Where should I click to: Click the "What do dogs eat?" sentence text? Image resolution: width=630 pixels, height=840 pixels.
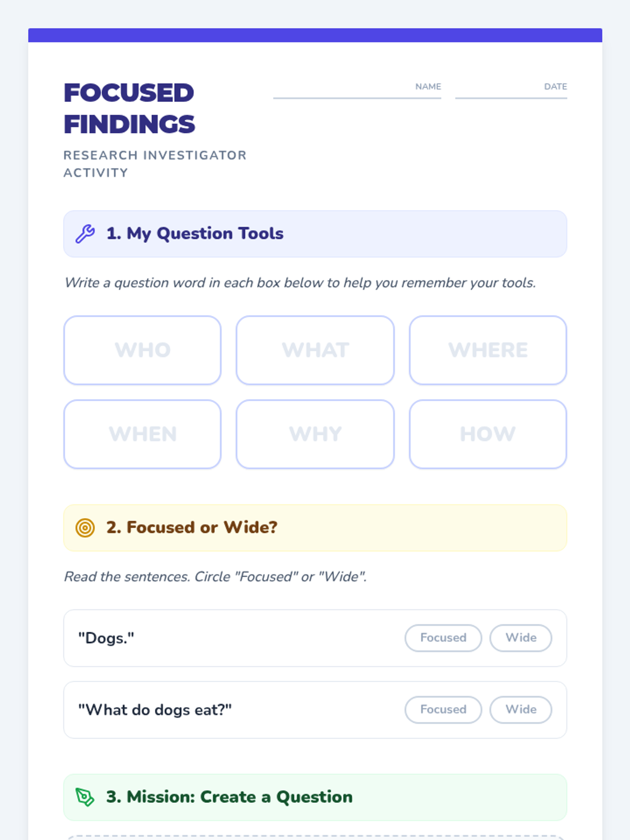155,710
